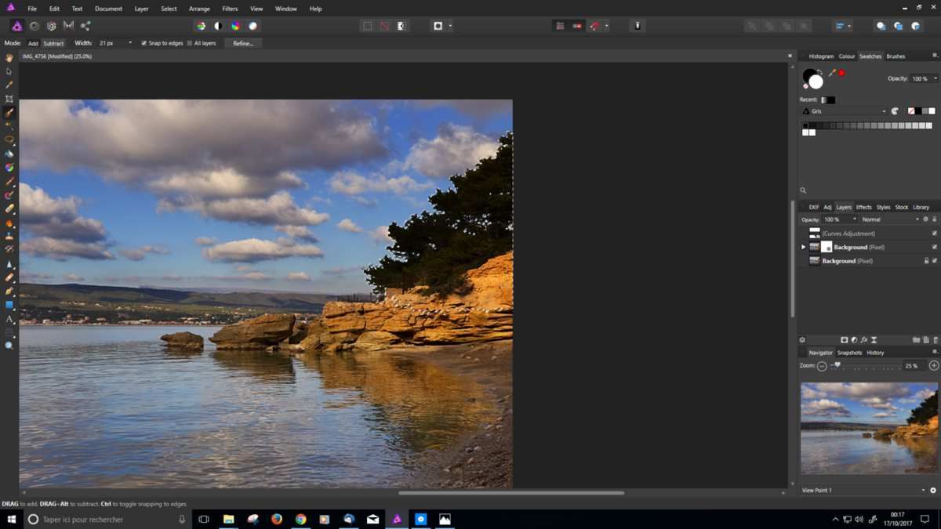Expand the masked Background layer group
This screenshot has height=529, width=941.
803,247
